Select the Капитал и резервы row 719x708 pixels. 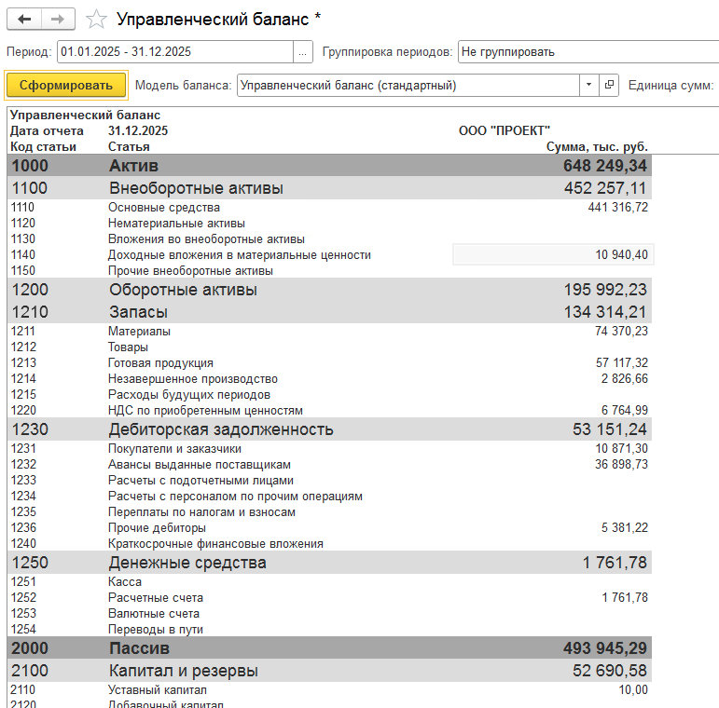pos(329,671)
